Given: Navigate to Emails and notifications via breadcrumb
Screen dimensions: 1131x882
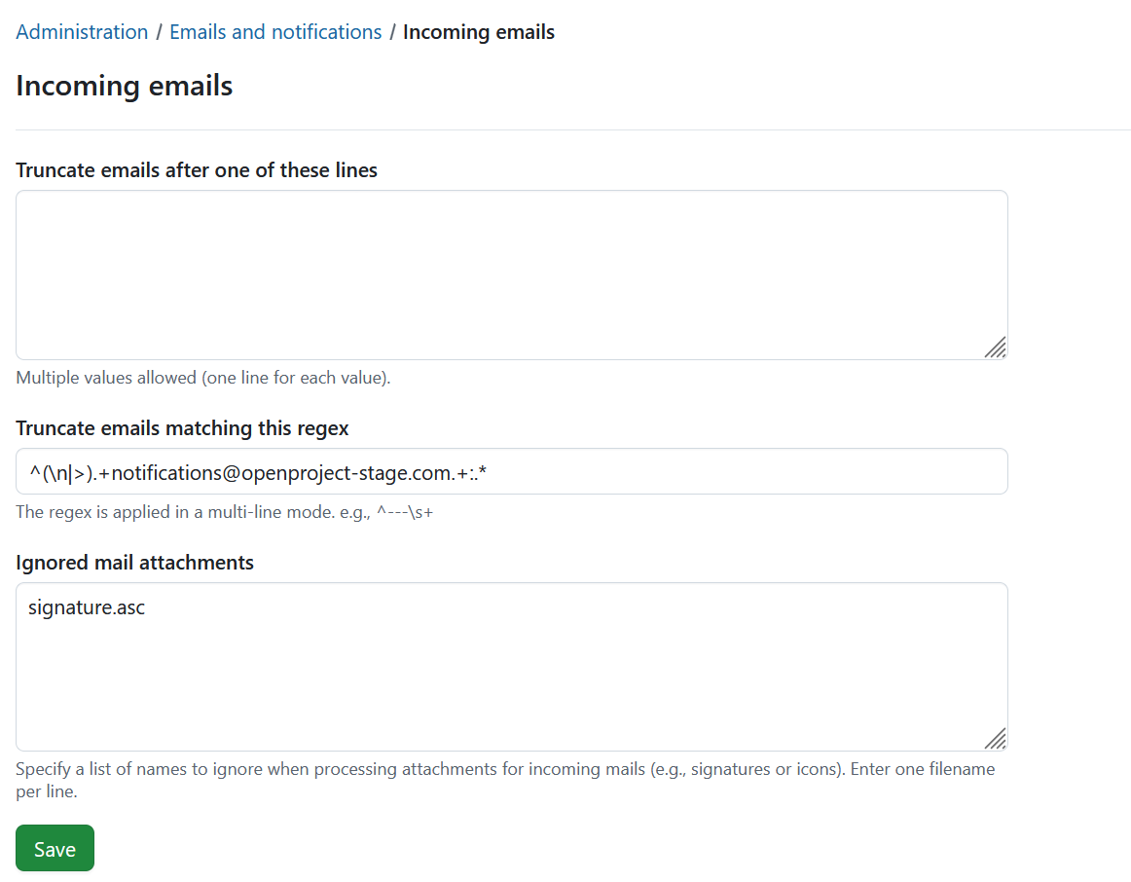Looking at the screenshot, I should tap(274, 31).
